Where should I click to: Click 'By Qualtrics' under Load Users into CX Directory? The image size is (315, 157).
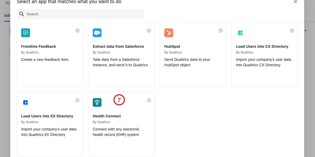coord(245,52)
